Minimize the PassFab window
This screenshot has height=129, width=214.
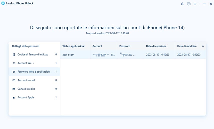204,4
